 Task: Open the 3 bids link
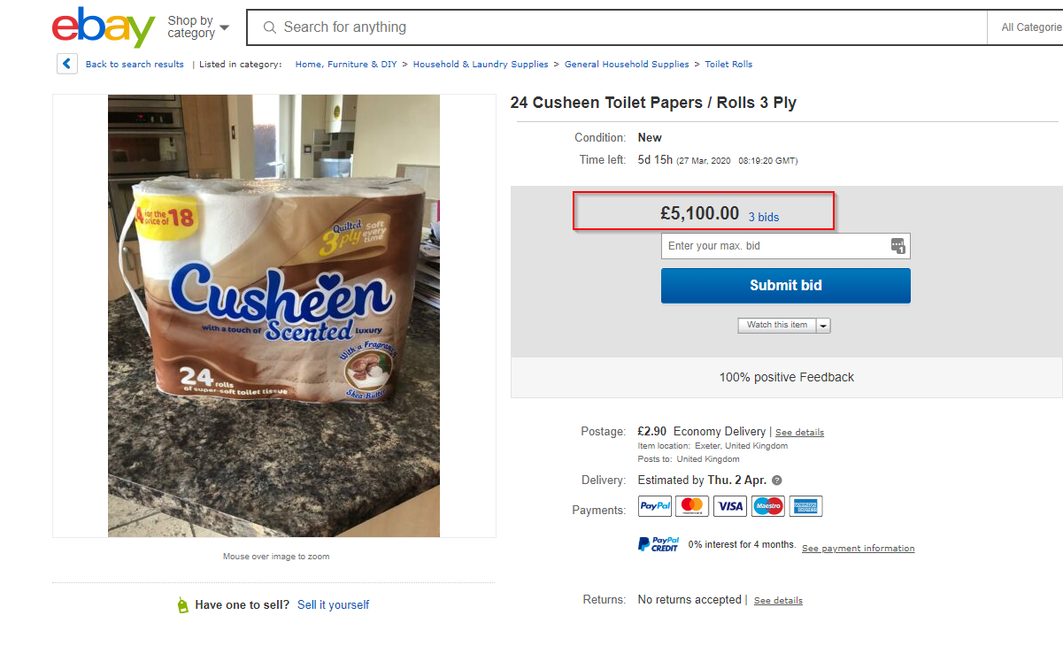pos(764,217)
